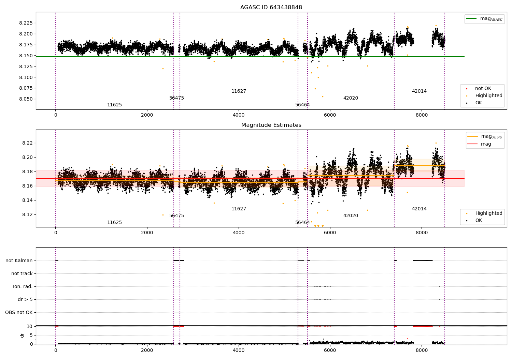Click the 8.050 y-axis tick in top plot
Viewport: 512px width, 358px height.
pos(26,99)
